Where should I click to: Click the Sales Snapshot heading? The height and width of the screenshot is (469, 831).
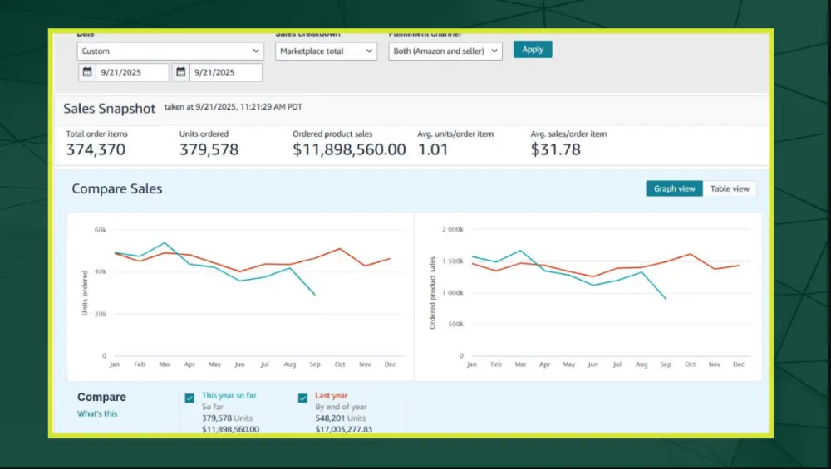[x=109, y=109]
